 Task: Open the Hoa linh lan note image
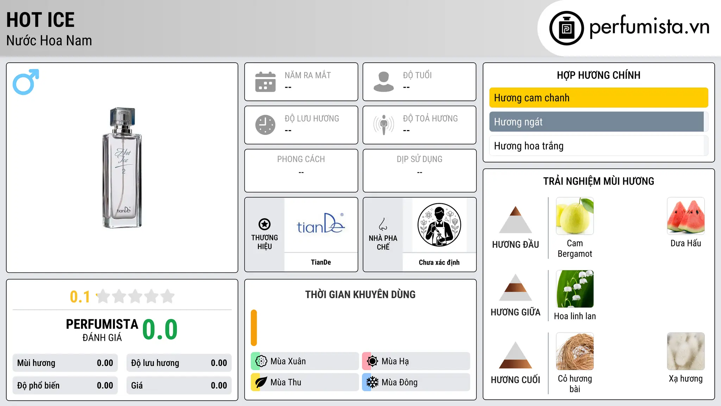575,289
